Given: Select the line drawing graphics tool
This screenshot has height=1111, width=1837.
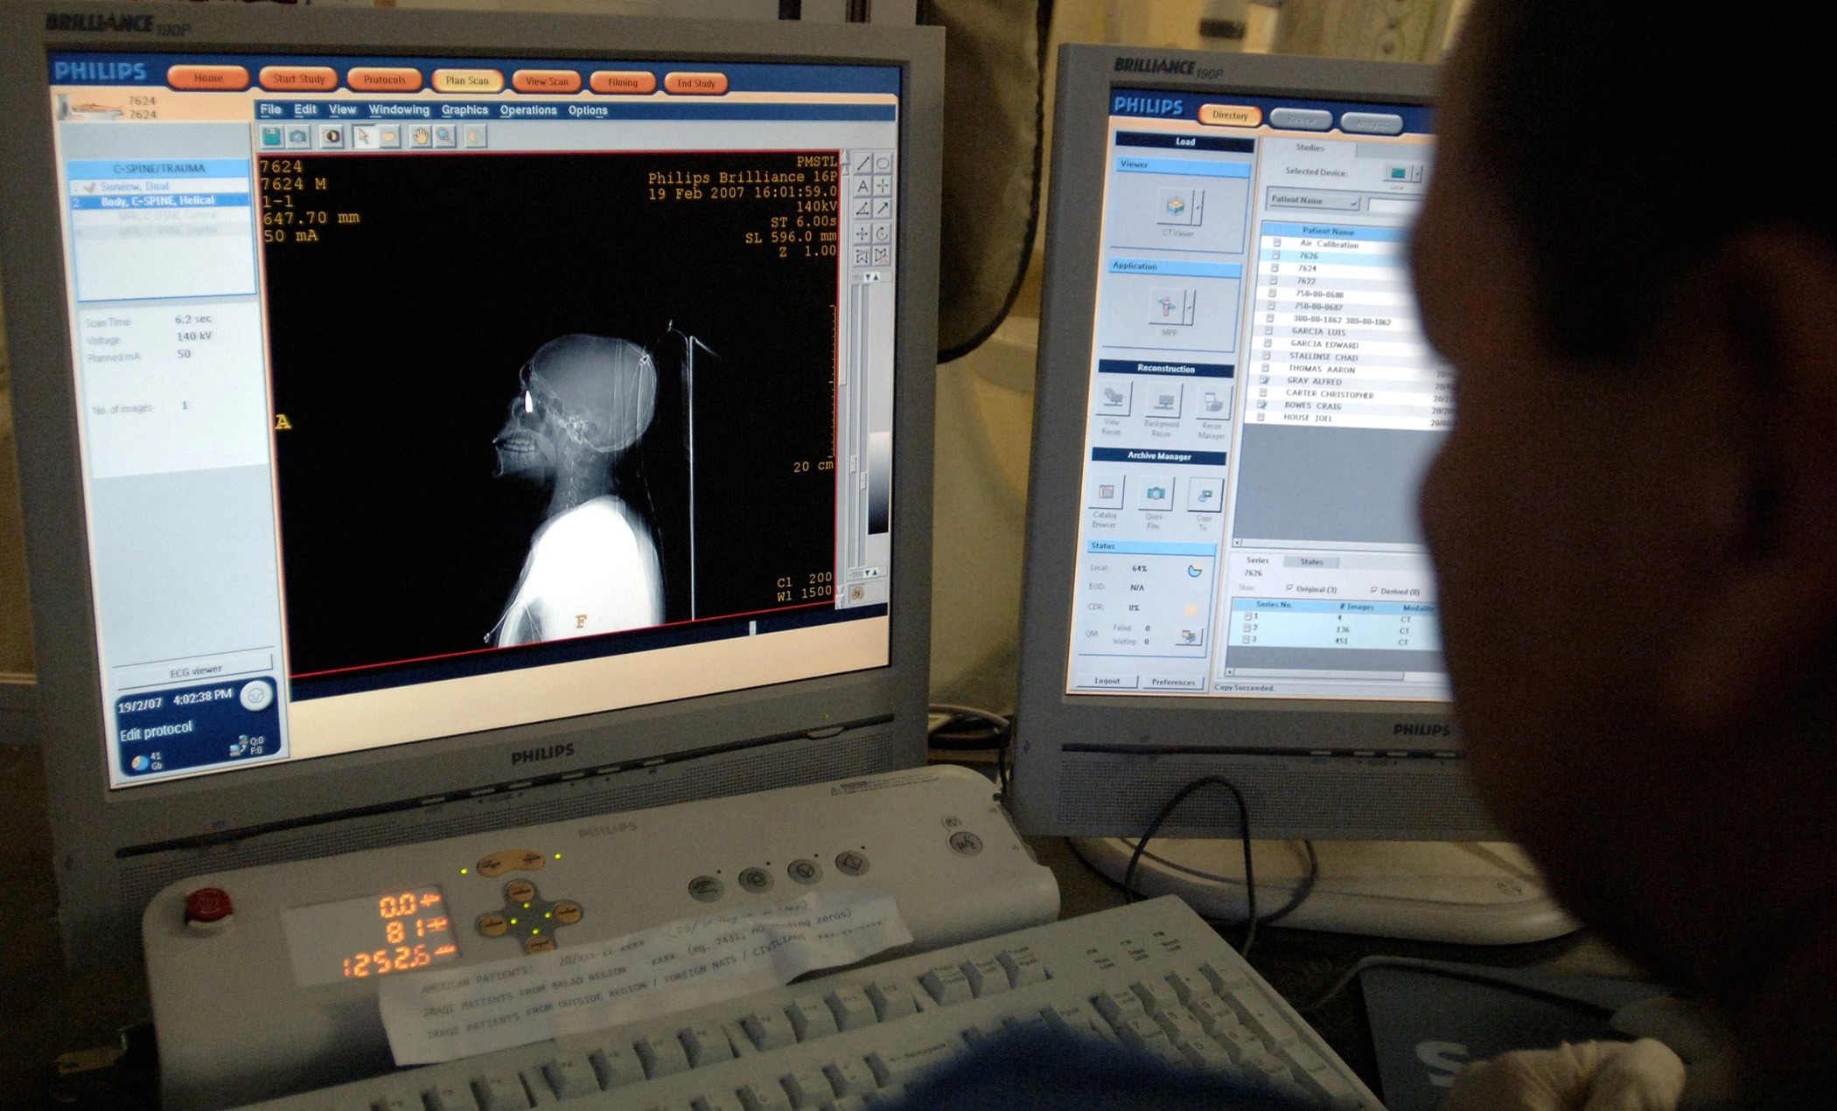Looking at the screenshot, I should pyautogui.click(x=863, y=163).
